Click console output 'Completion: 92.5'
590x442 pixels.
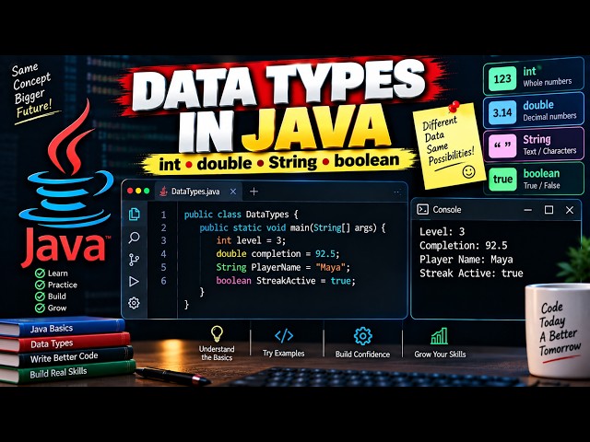coord(464,246)
